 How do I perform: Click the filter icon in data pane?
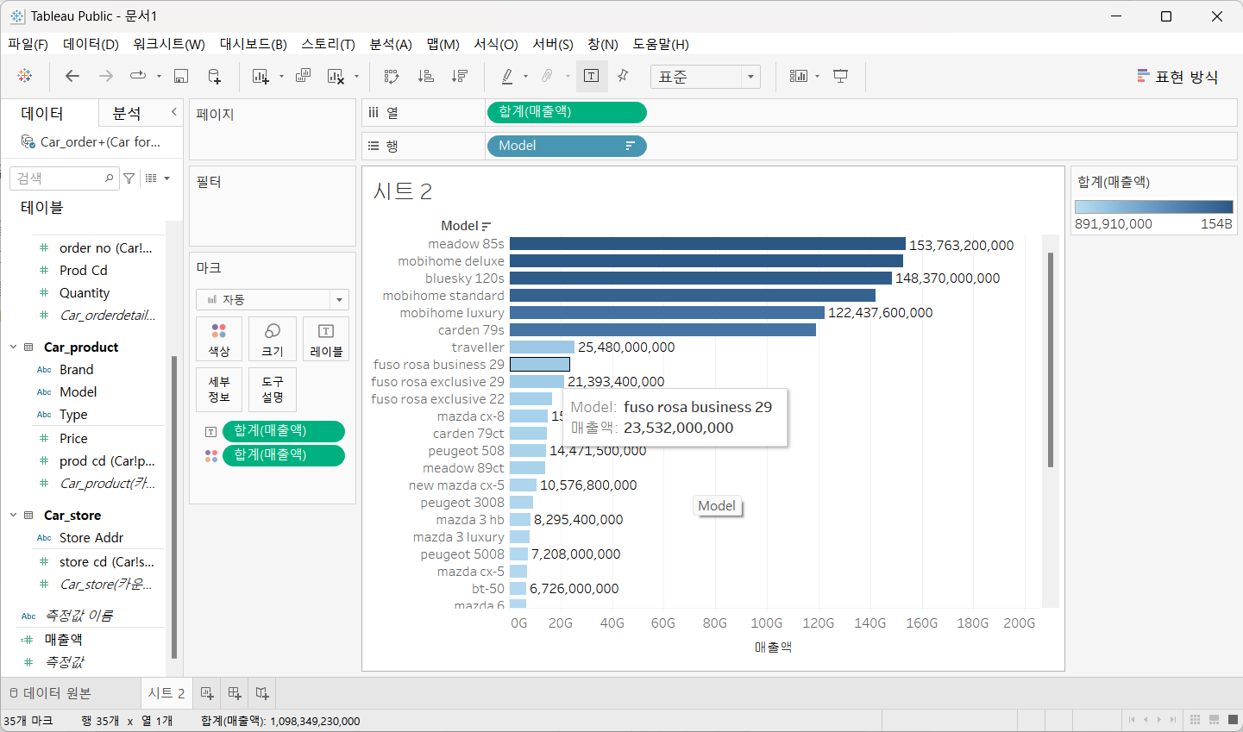coord(129,178)
